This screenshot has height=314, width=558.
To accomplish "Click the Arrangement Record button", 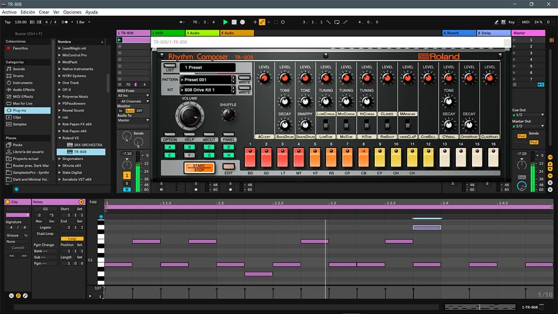I will click(242, 22).
